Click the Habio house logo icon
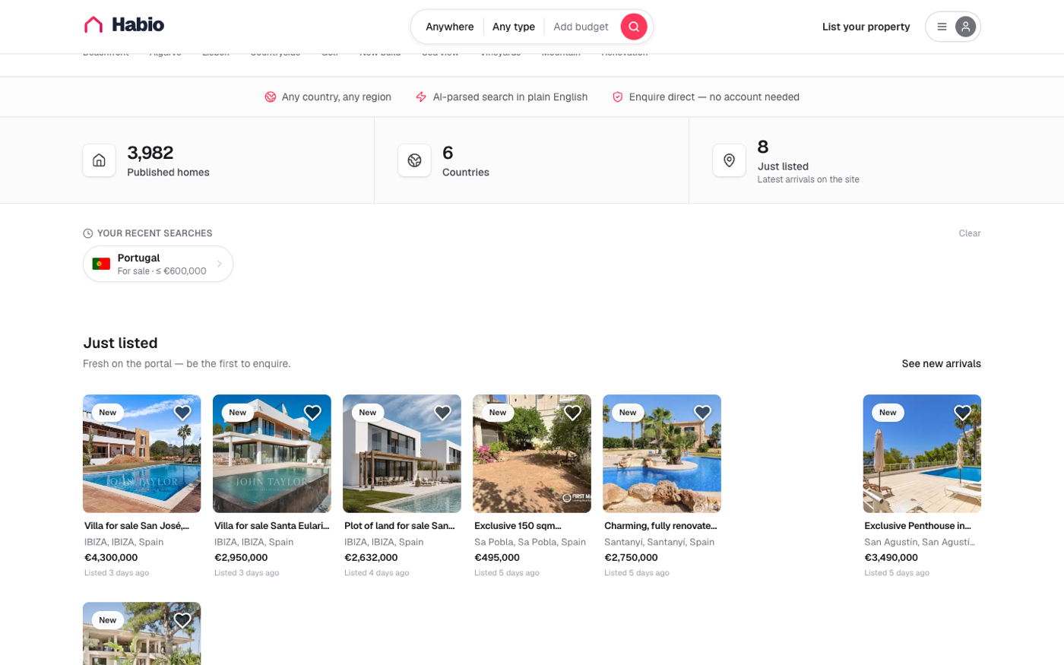Screen dimensions: 1064x665 [93, 25]
